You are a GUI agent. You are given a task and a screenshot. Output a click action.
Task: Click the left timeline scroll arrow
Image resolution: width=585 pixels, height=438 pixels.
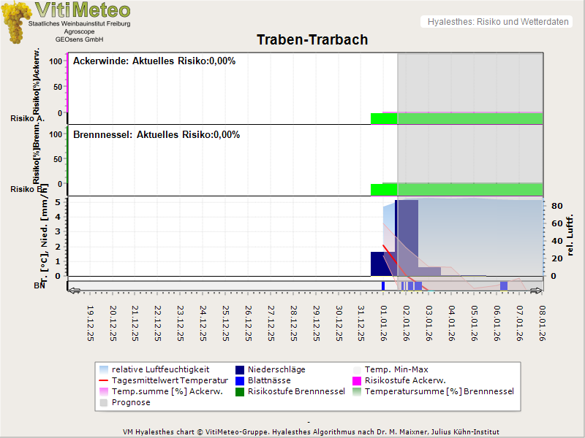pos(73,291)
